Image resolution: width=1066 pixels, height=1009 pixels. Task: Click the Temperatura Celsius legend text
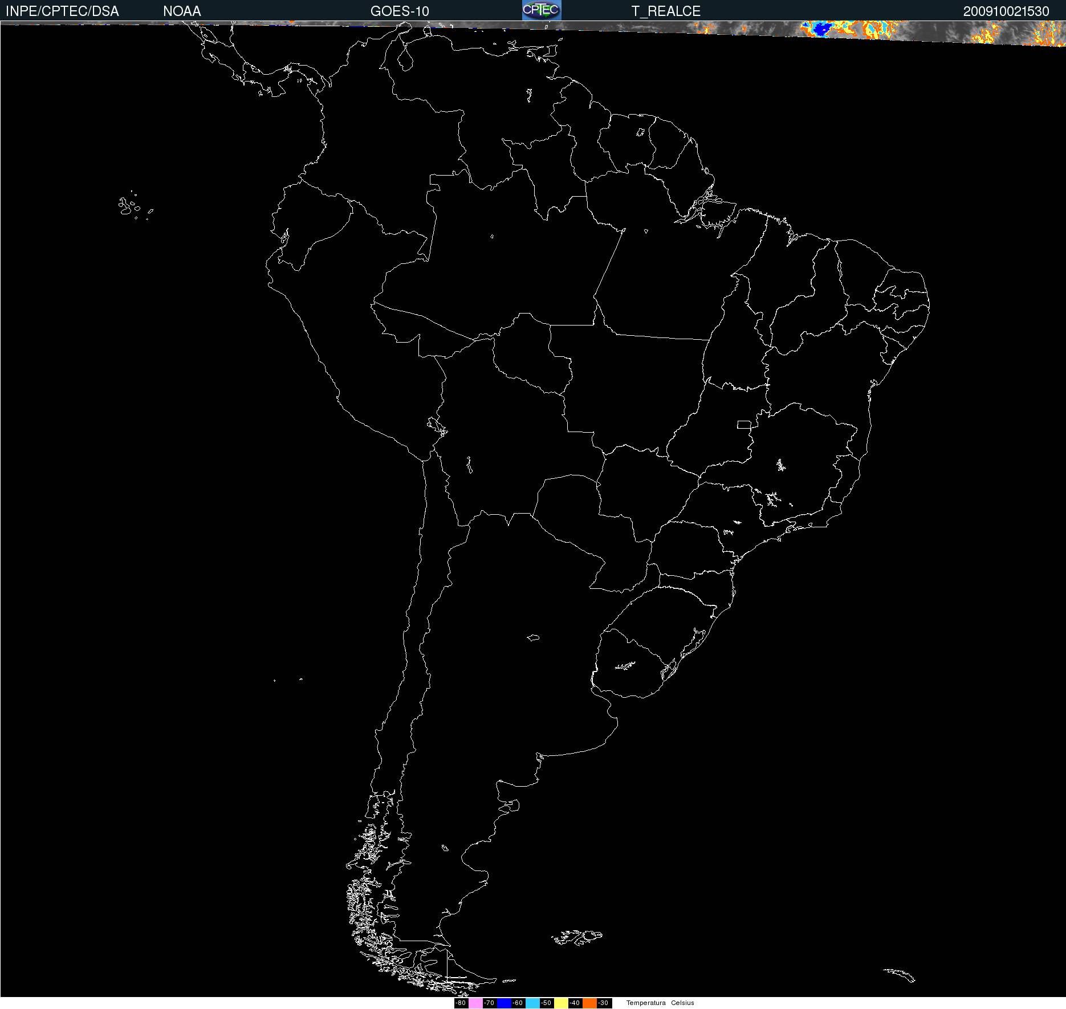(x=660, y=1003)
